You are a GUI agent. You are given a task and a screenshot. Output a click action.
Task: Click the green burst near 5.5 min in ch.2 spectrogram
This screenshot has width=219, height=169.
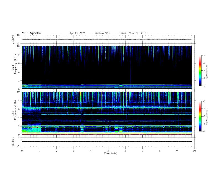116,129
